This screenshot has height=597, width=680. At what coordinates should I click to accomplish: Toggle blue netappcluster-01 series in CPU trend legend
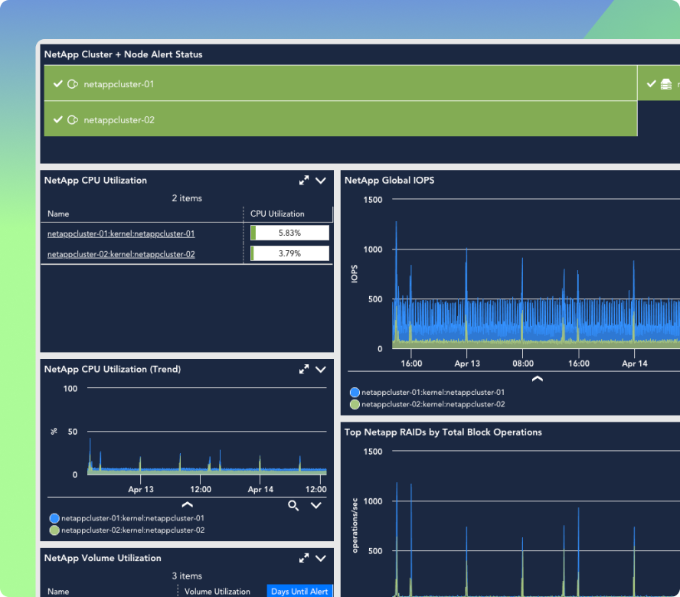pos(54,518)
